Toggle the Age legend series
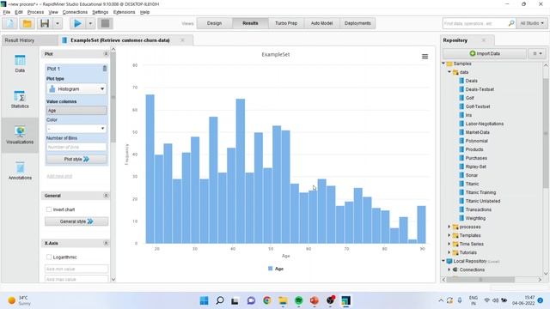The width and height of the screenshot is (550, 309). (276, 269)
